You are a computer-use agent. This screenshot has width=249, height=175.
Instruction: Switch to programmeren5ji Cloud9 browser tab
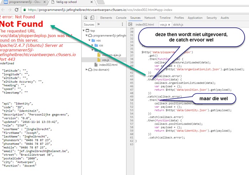[25, 2]
